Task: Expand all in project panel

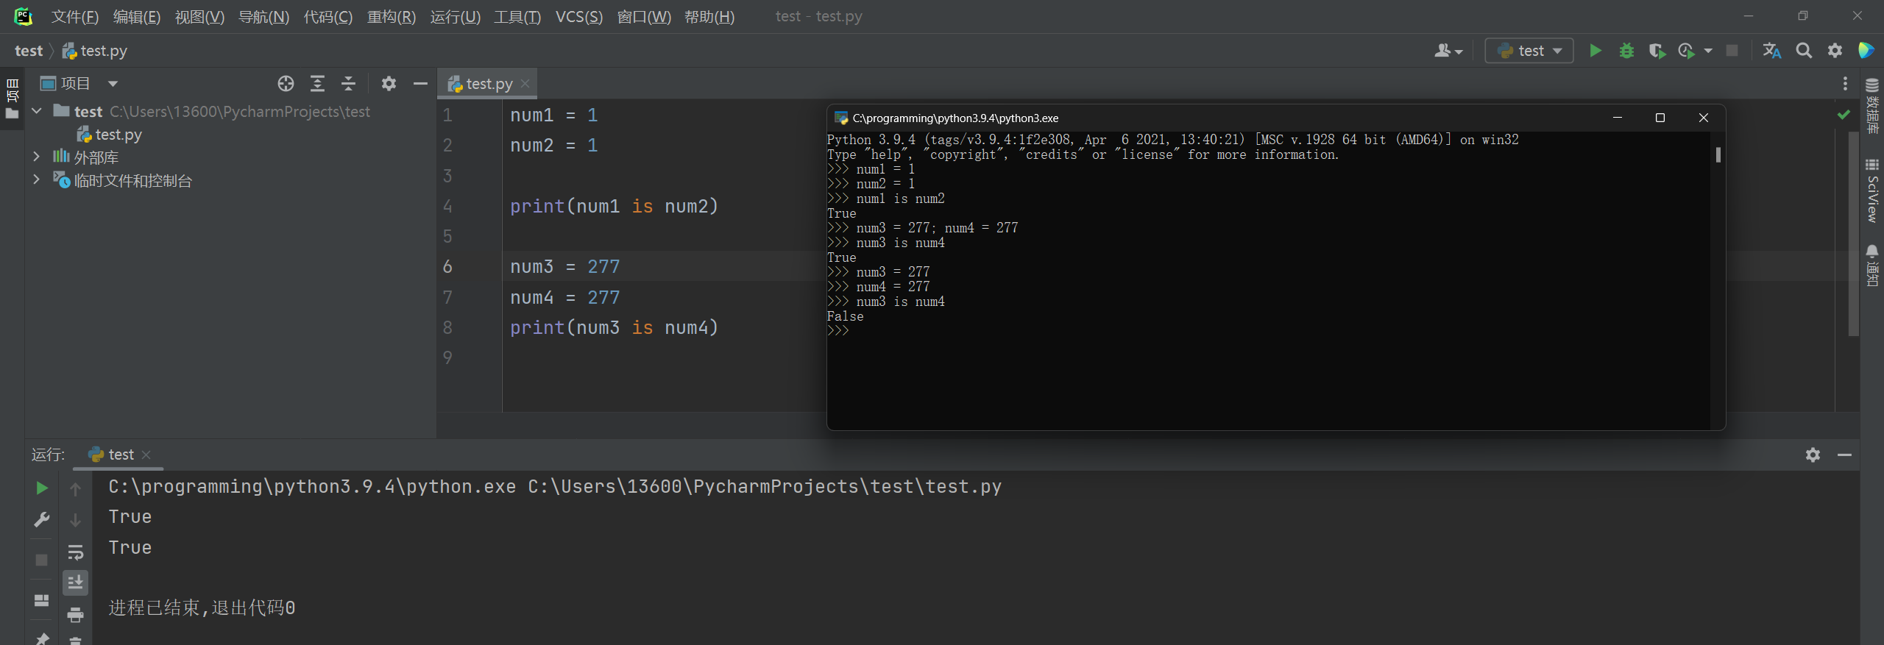Action: [317, 84]
